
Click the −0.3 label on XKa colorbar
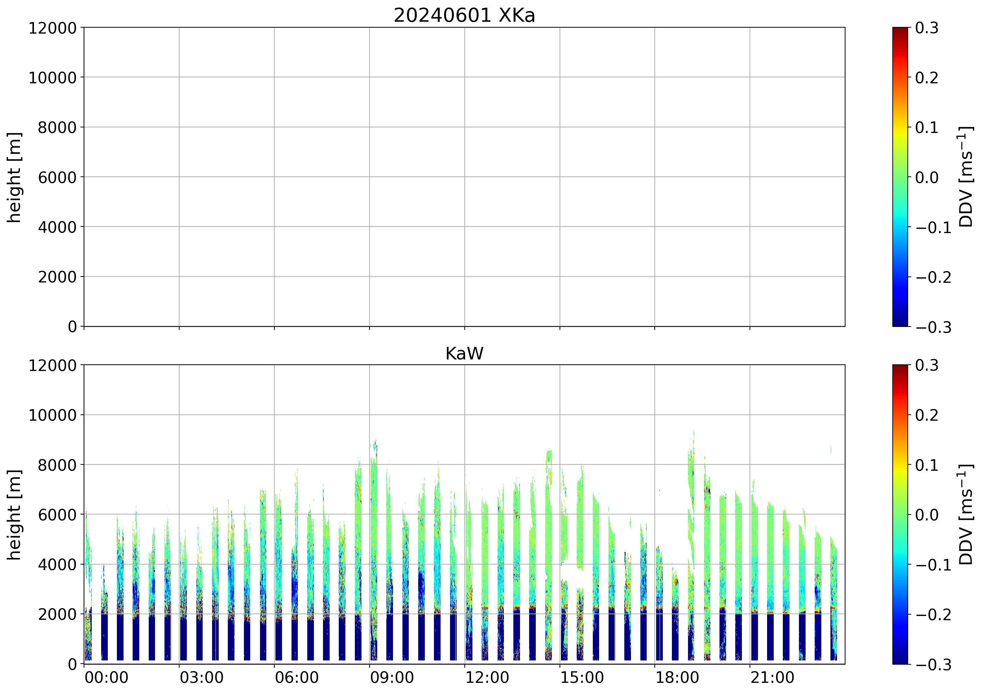tap(933, 327)
